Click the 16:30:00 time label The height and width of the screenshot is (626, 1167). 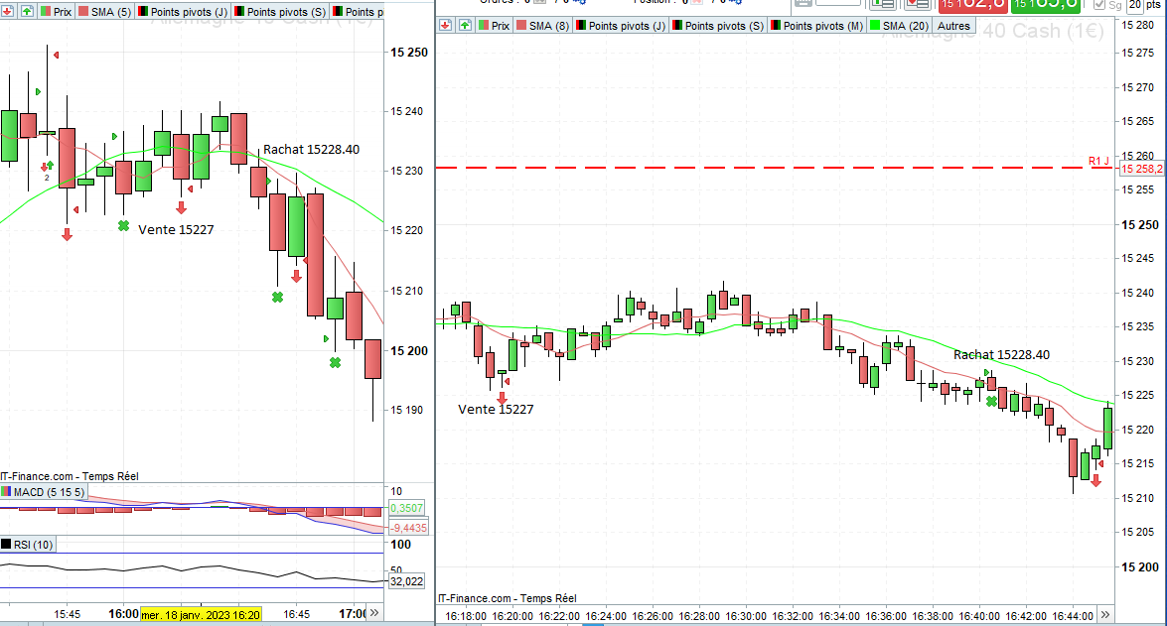click(x=746, y=616)
